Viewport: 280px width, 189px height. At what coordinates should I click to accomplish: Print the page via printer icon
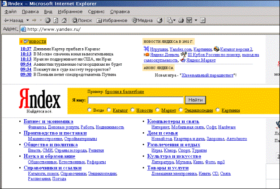tap(181, 21)
